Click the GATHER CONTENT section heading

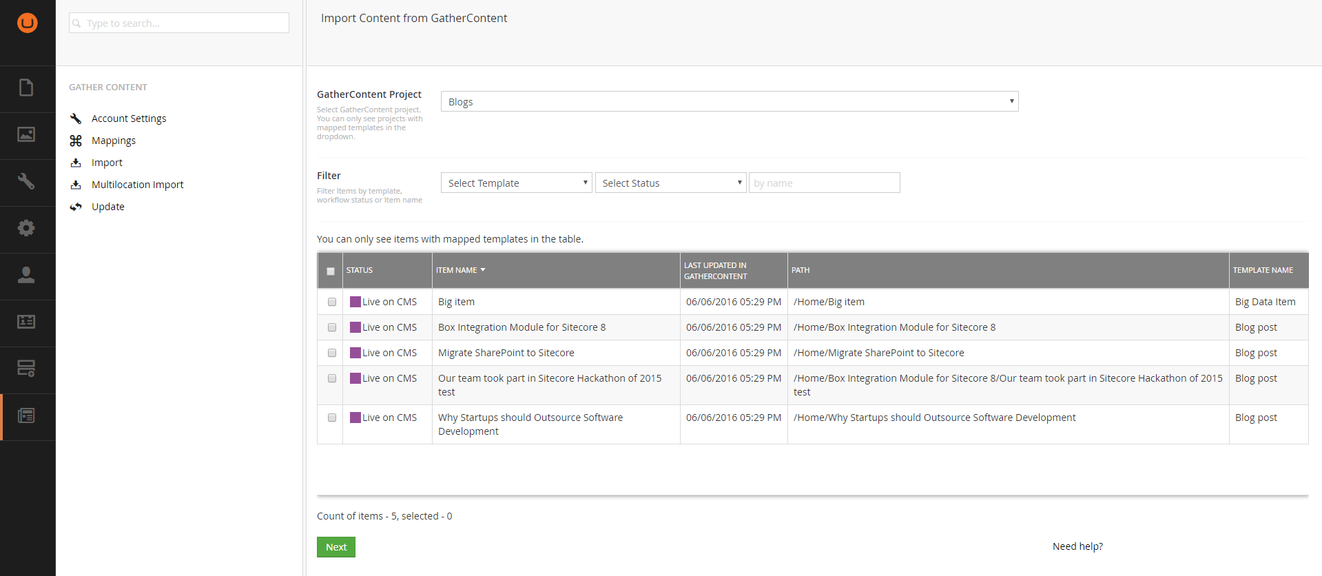pos(108,88)
